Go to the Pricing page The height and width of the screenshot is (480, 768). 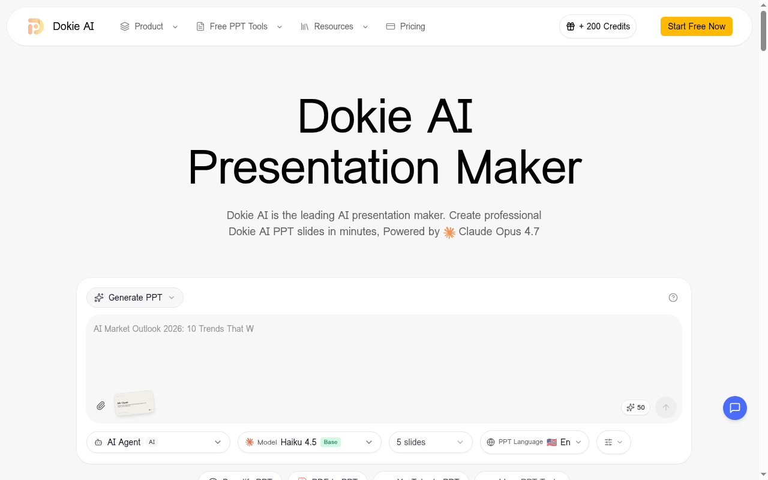(x=406, y=26)
